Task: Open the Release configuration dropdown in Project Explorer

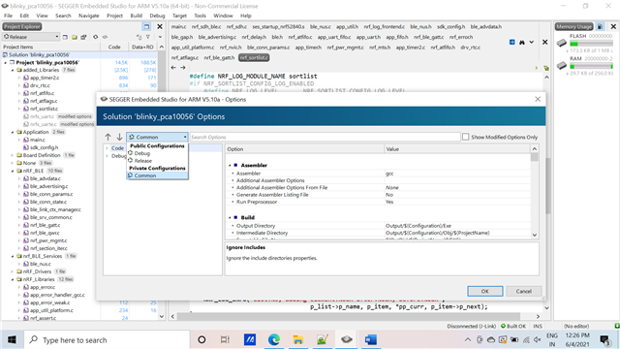Action: (31, 37)
